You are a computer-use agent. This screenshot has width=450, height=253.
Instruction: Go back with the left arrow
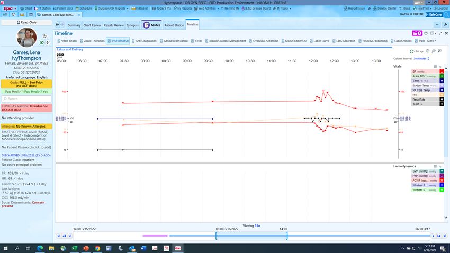pos(57,25)
